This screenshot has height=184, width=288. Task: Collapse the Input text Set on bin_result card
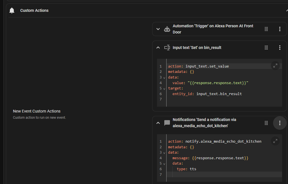click(x=158, y=48)
